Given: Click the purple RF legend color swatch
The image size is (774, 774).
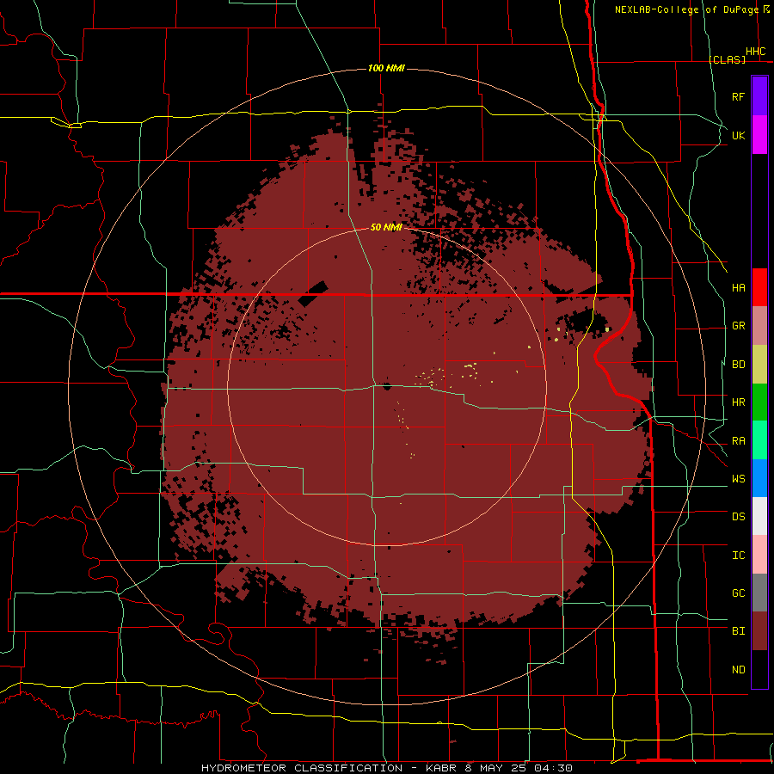Looking at the screenshot, I should coord(759,96).
